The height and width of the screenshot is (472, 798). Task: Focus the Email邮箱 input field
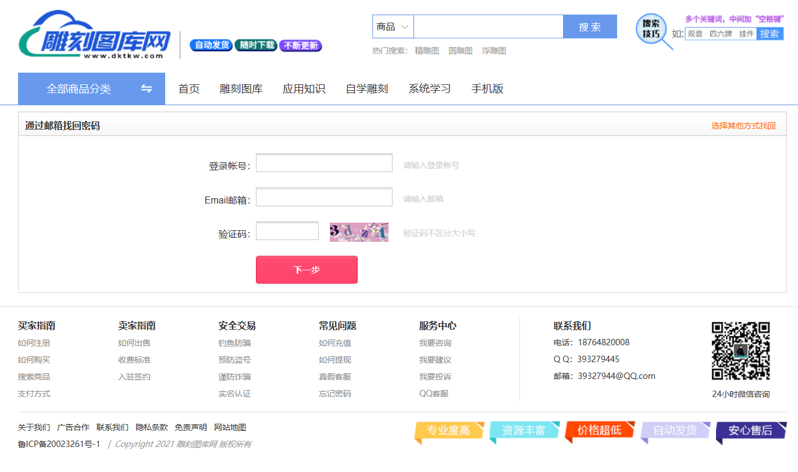(x=324, y=197)
